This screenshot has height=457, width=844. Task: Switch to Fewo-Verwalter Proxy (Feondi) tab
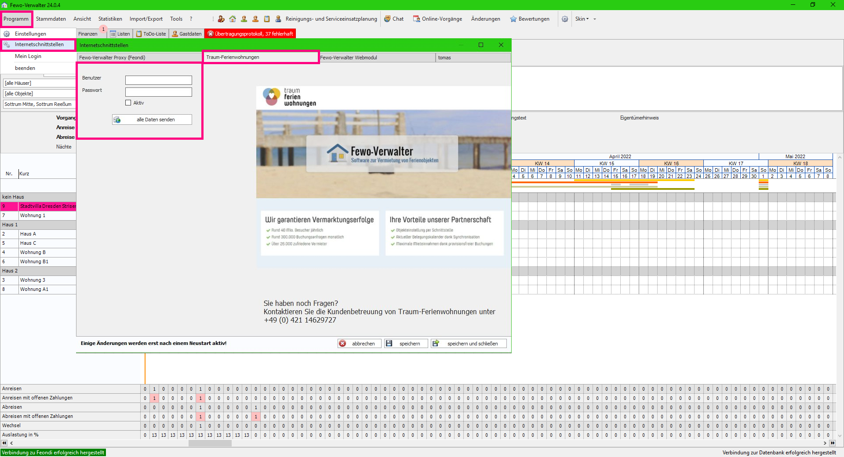139,58
